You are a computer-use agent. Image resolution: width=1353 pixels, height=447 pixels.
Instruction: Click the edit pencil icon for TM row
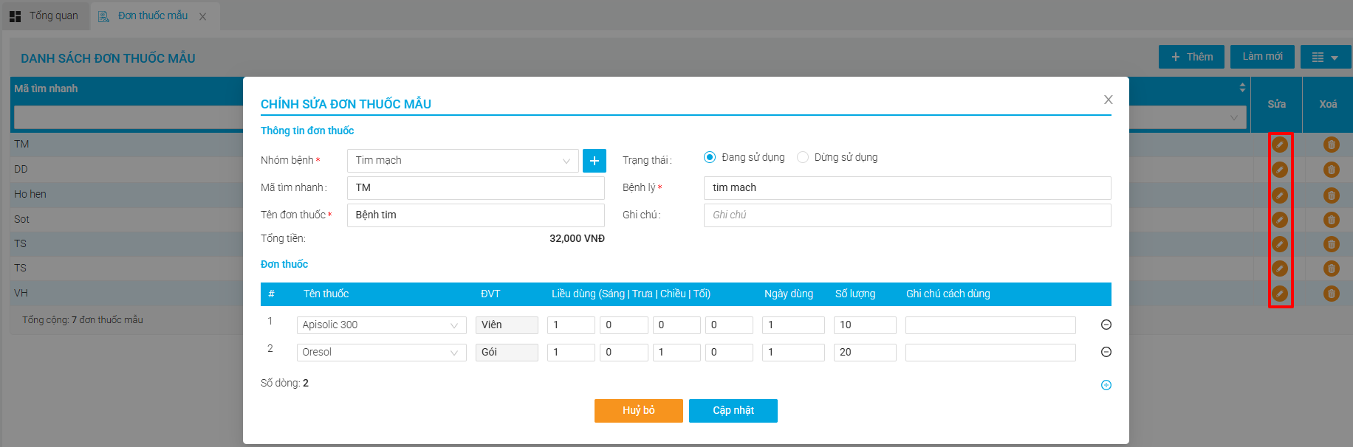1280,145
